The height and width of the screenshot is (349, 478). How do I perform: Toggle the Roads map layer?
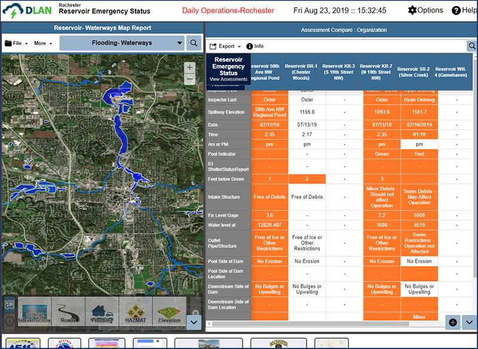click(x=69, y=311)
